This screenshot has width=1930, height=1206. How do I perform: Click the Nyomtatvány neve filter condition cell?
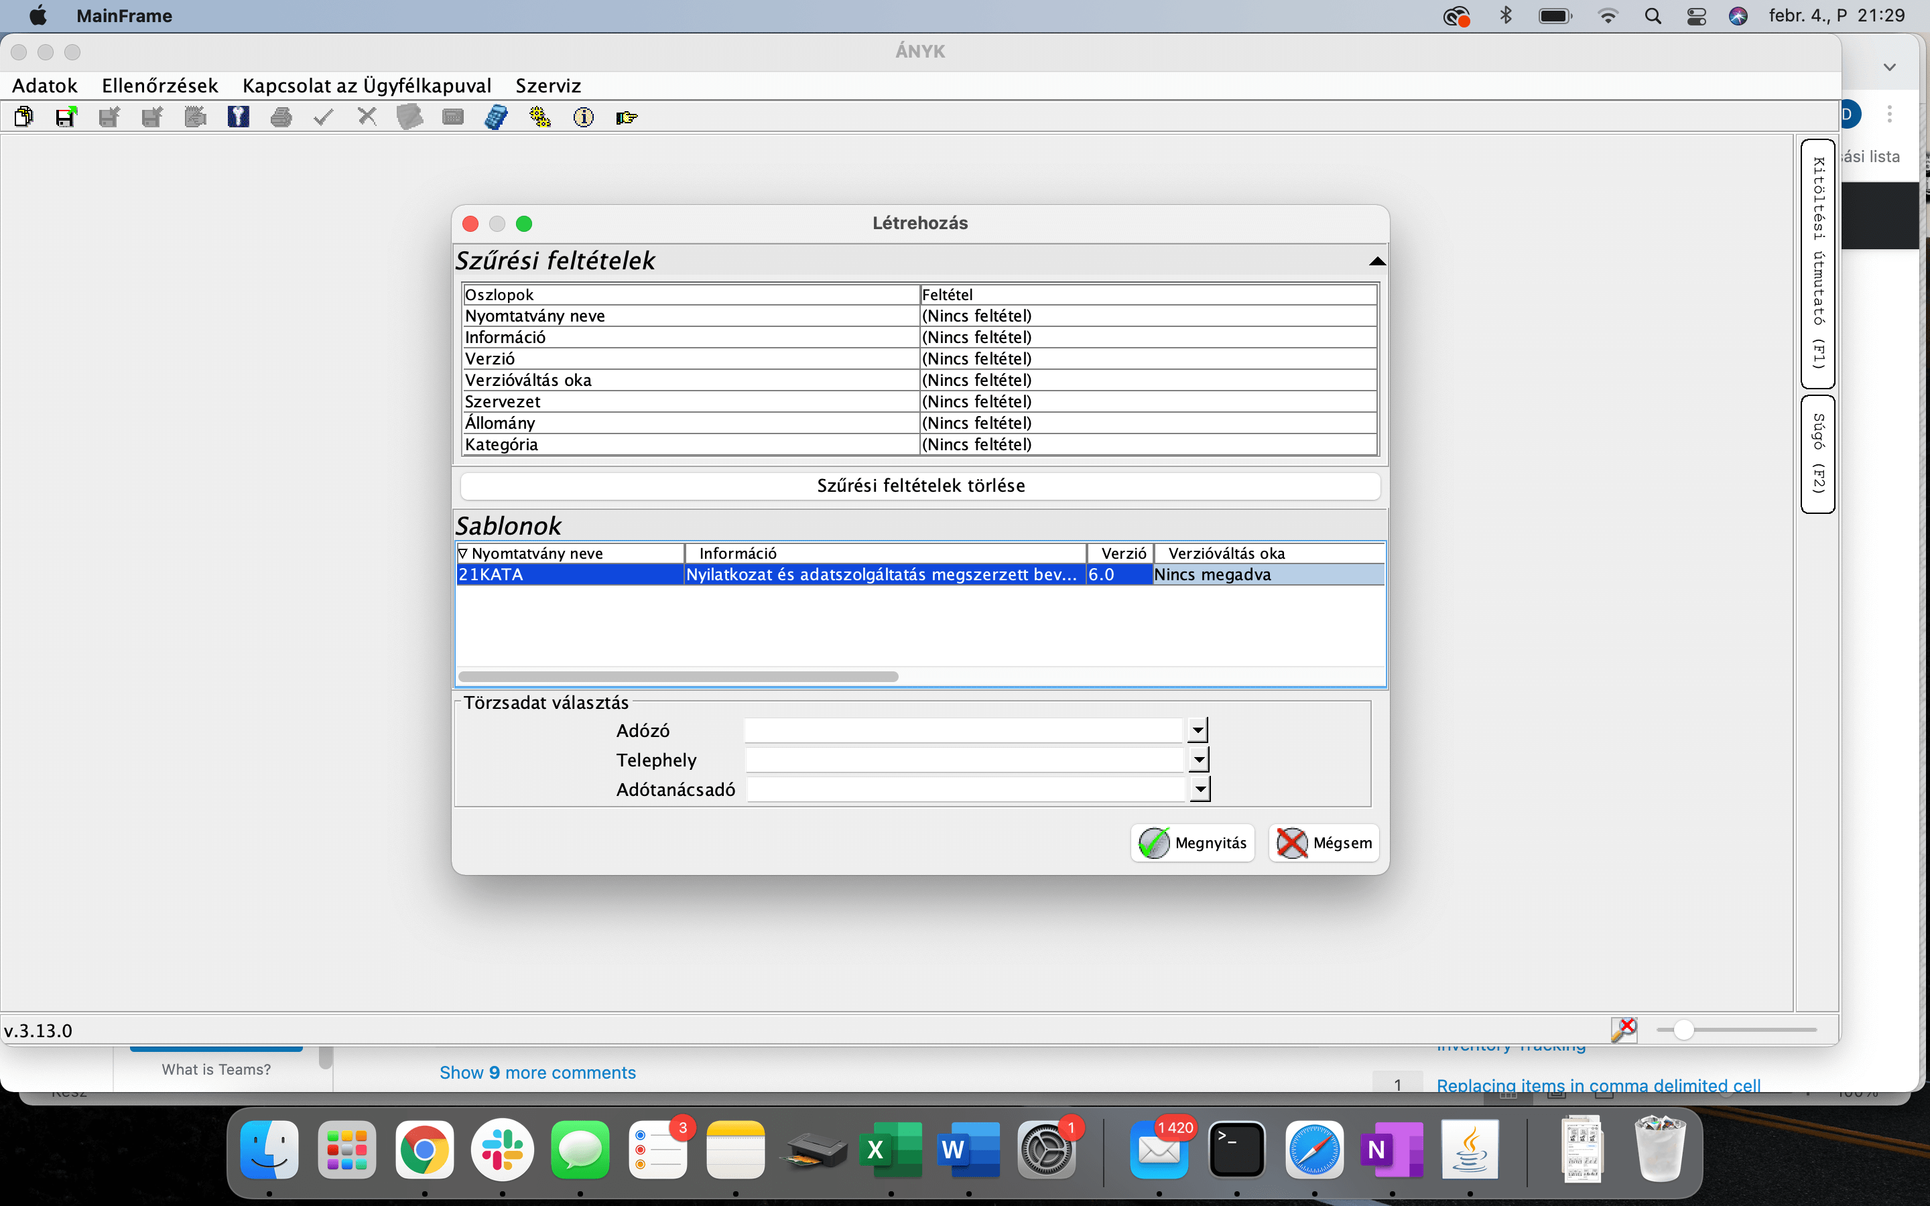click(x=1149, y=316)
